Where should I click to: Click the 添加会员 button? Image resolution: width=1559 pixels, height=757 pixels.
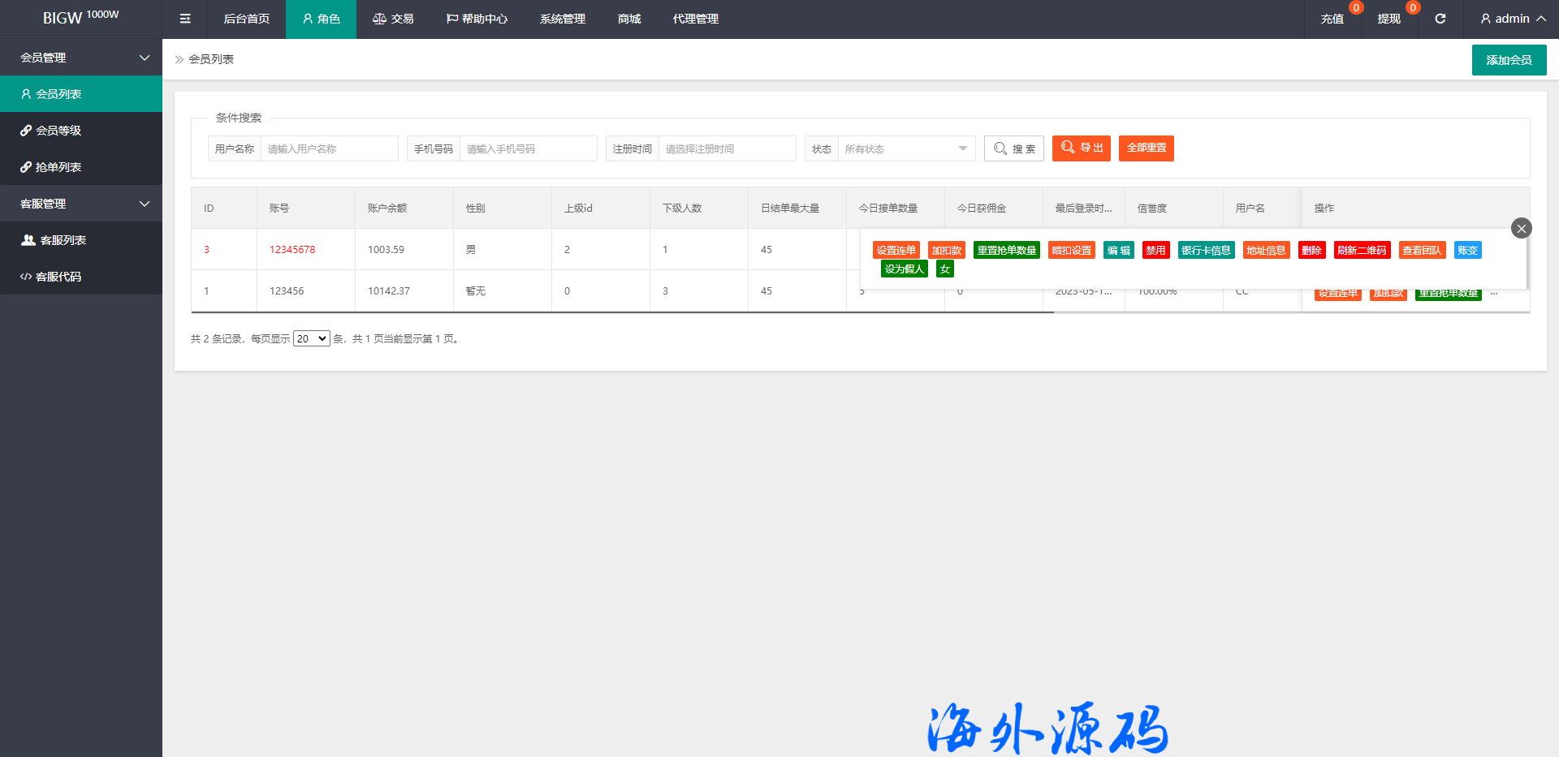(x=1508, y=60)
